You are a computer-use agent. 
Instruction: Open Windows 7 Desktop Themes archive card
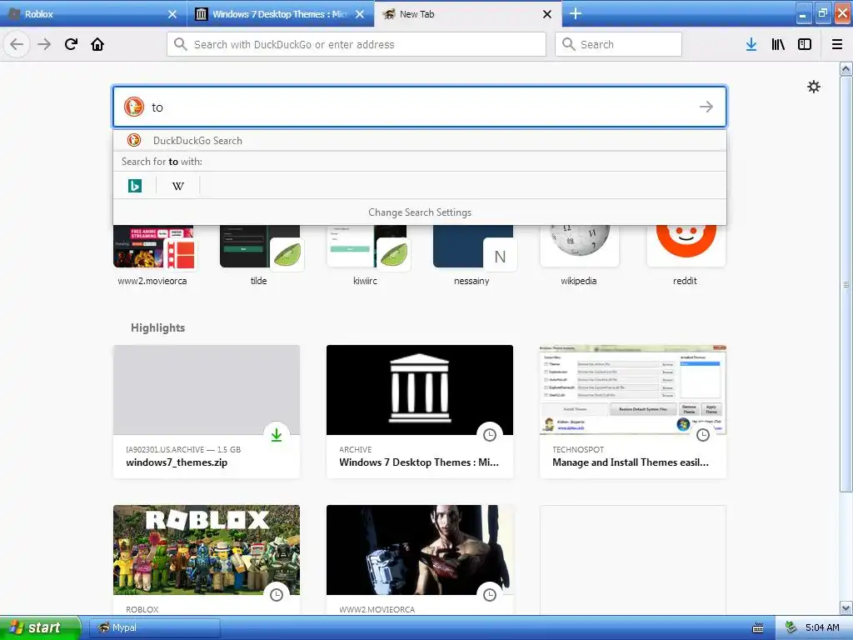(420, 412)
